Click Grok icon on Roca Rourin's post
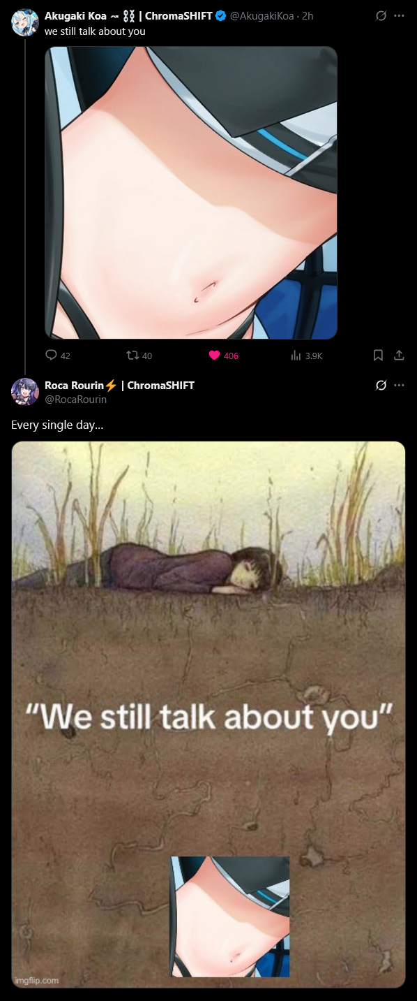This screenshot has width=417, height=1001. point(381,386)
